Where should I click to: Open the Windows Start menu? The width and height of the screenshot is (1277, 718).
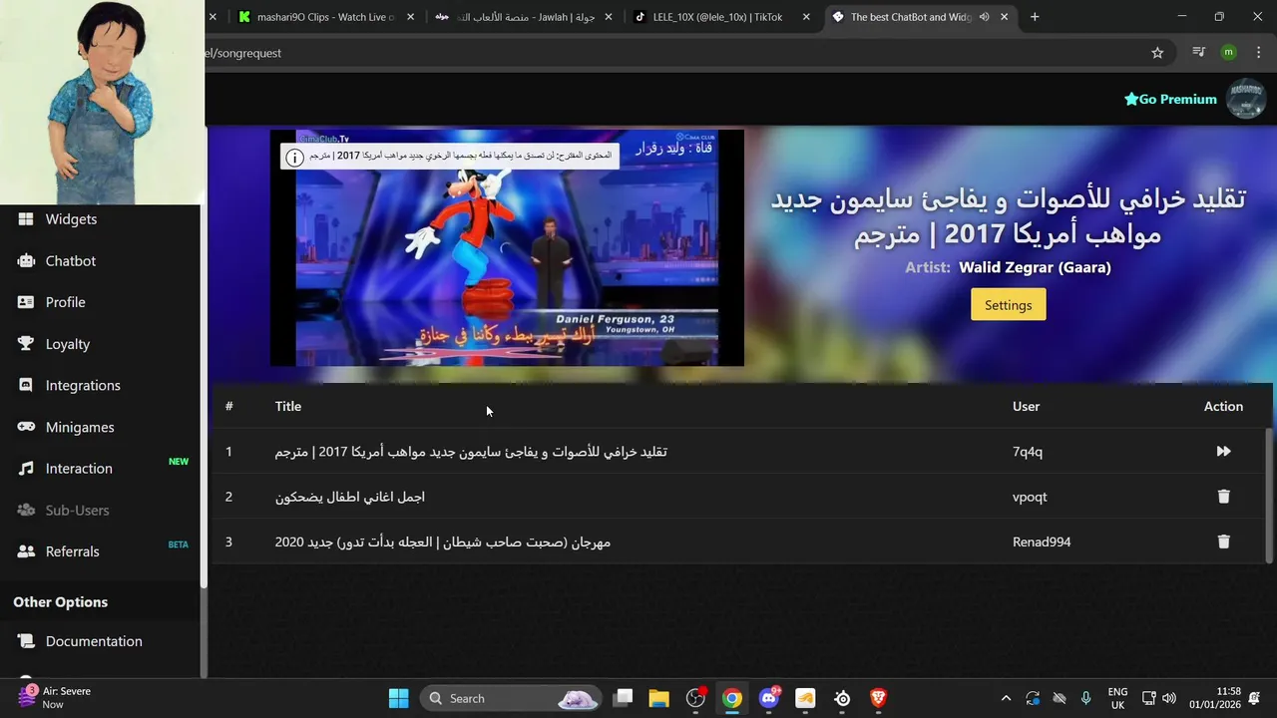(398, 698)
